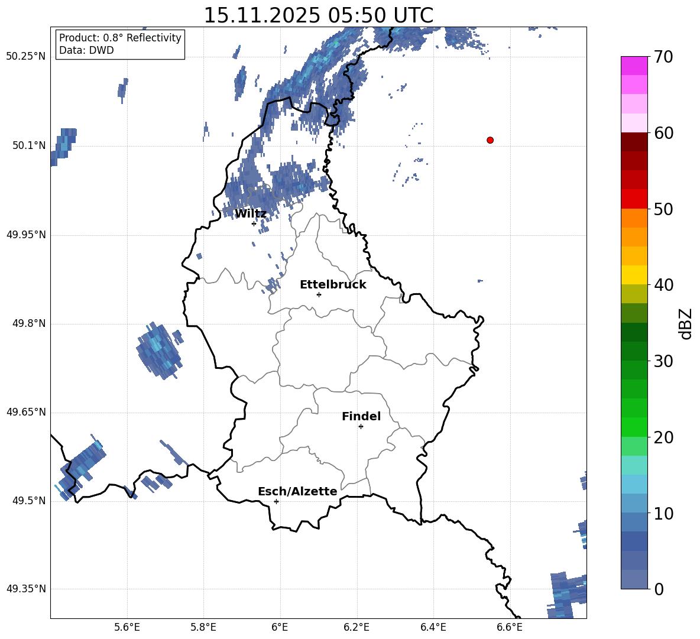Pick the dark red colorbar segment below 60

click(634, 142)
